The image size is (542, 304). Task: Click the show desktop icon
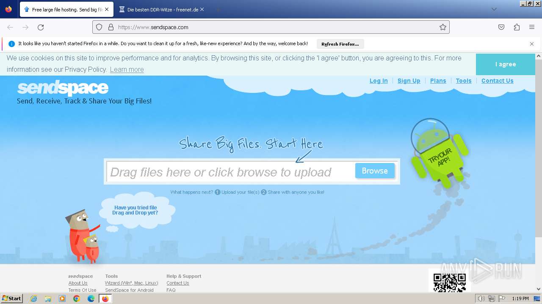pyautogui.click(x=537, y=299)
